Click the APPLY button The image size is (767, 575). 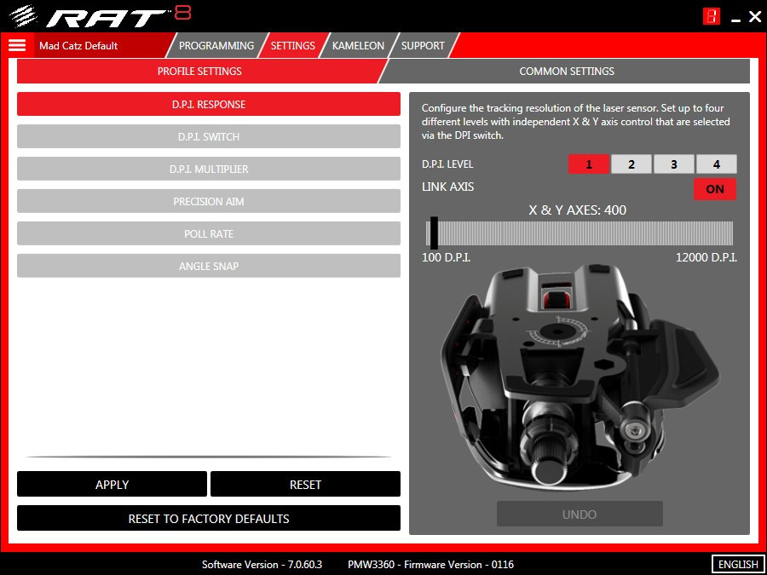click(112, 484)
